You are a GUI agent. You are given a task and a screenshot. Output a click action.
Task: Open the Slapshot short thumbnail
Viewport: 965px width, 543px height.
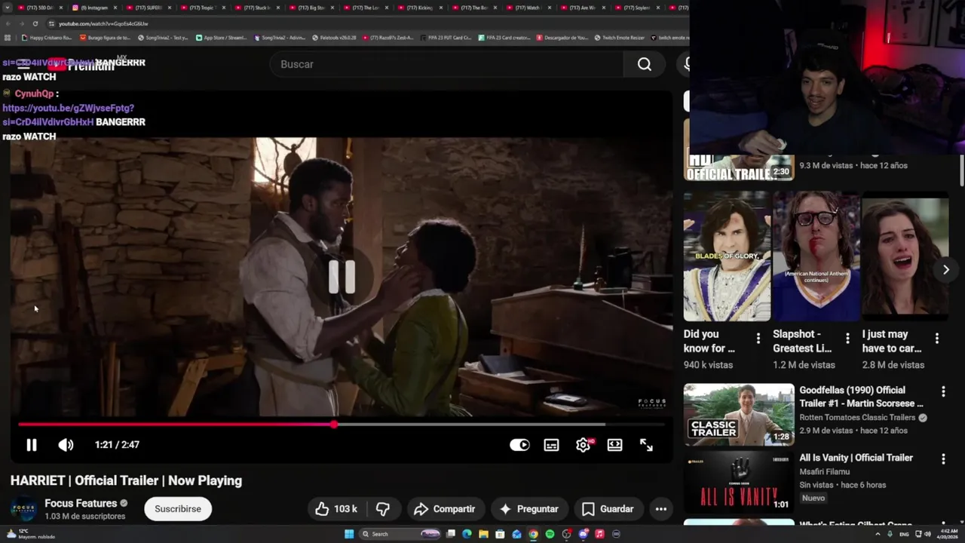click(816, 256)
